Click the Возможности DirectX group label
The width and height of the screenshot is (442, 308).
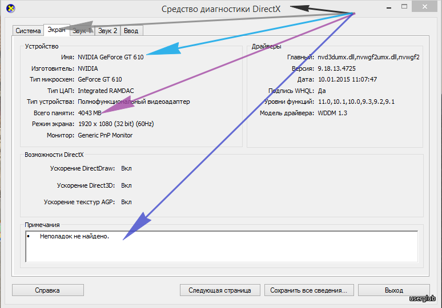[54, 155]
